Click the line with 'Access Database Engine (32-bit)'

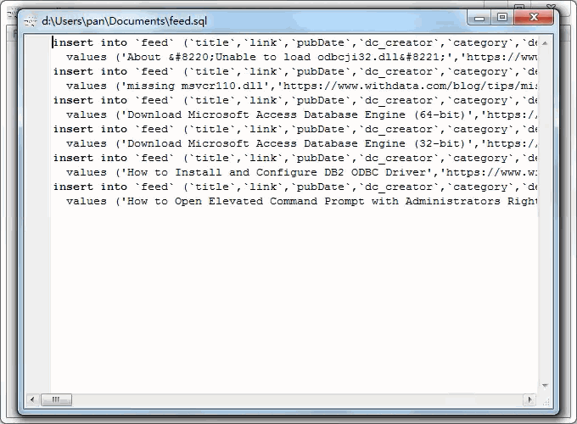point(302,144)
